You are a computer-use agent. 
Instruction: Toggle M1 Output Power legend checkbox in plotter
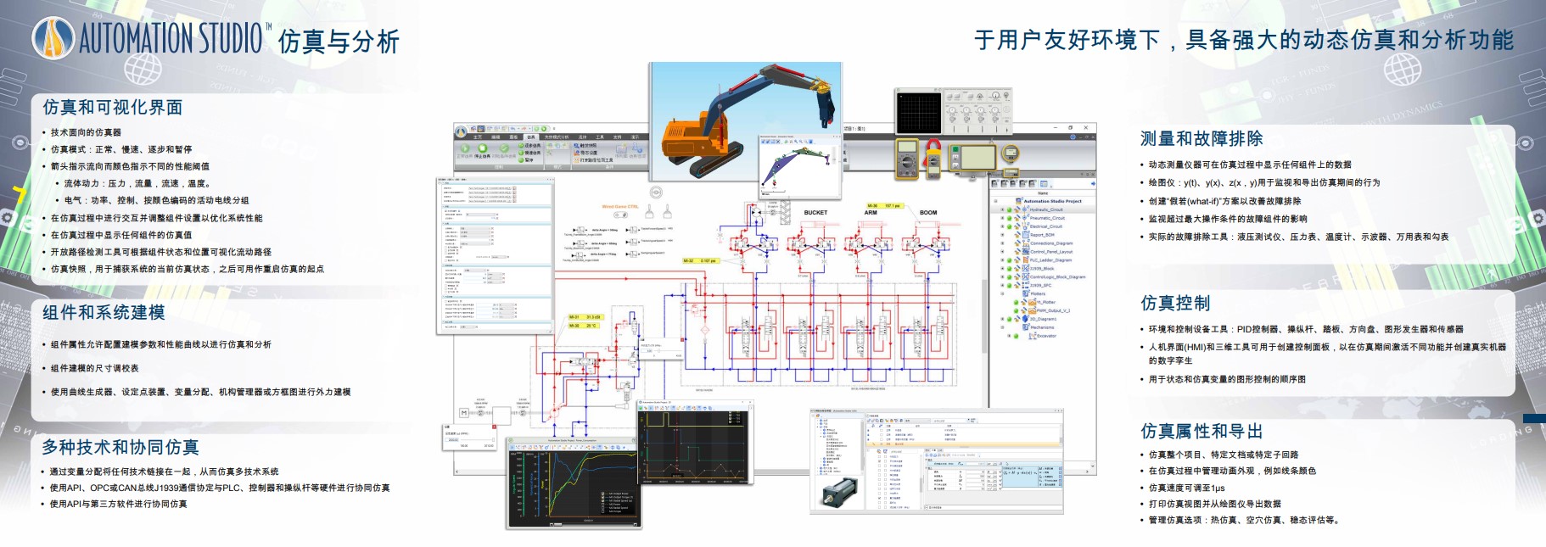[602, 494]
